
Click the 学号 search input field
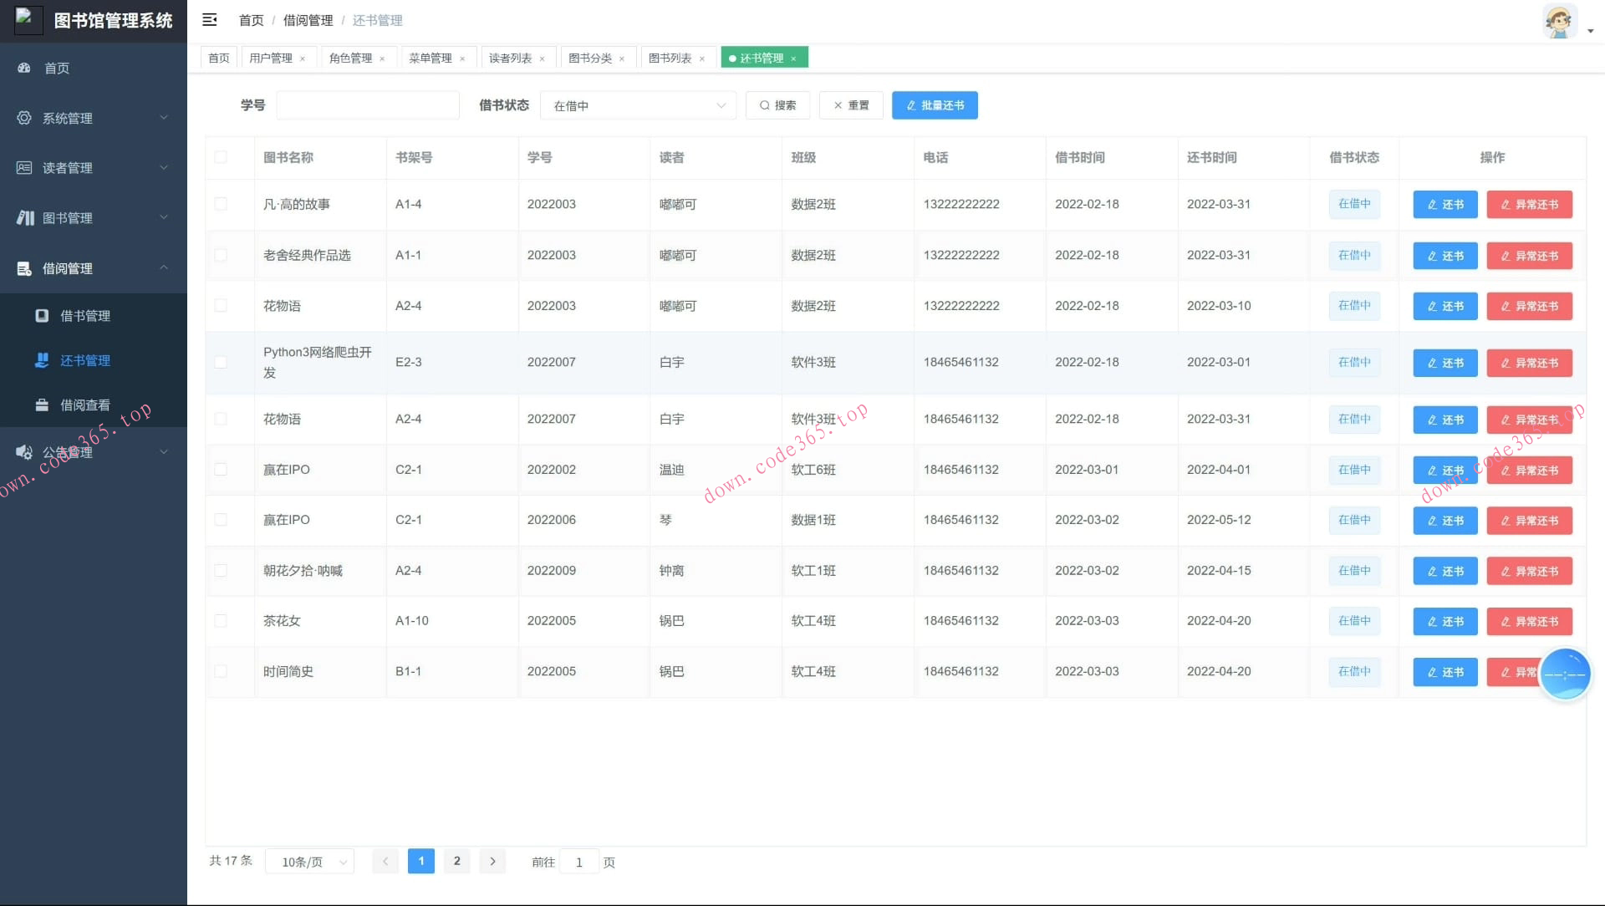[368, 105]
